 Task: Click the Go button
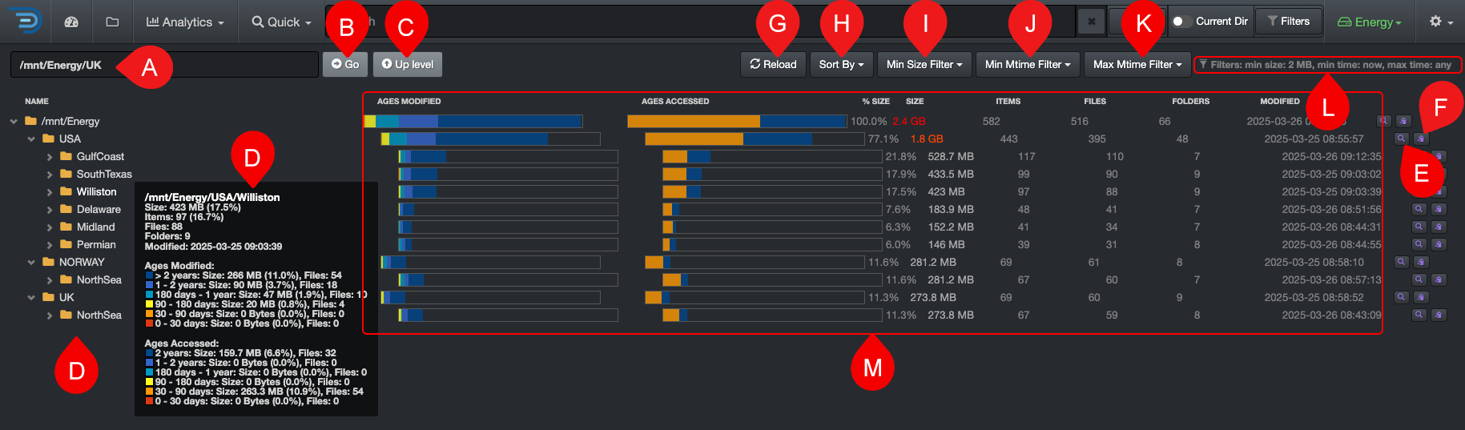[345, 64]
